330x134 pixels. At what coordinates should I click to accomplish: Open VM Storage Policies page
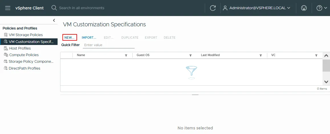point(26,35)
